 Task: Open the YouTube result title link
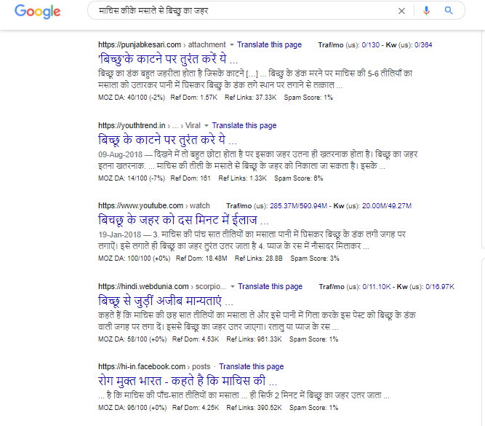click(183, 220)
